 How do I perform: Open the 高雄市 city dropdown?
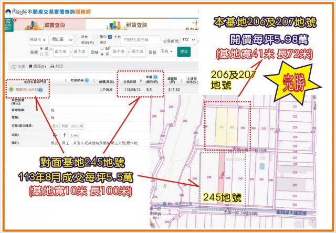[37, 39]
